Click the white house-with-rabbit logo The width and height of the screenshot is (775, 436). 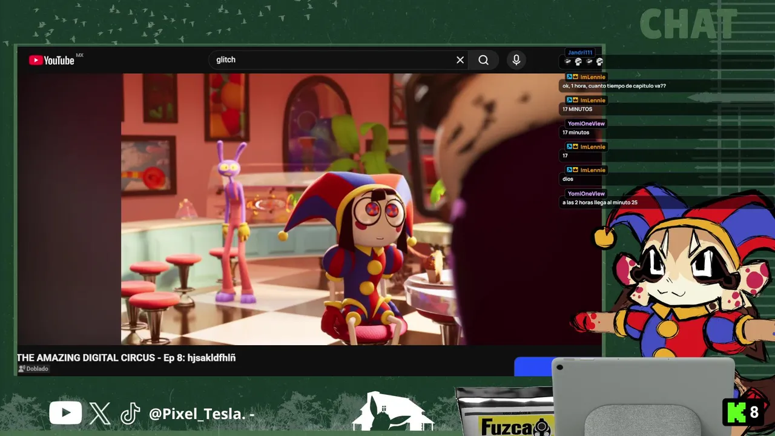point(392,412)
